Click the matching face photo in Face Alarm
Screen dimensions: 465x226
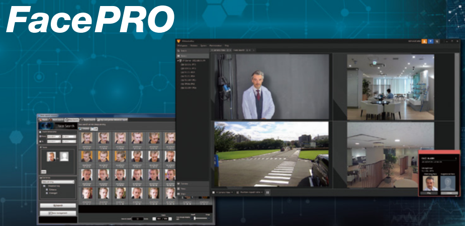point(430,183)
